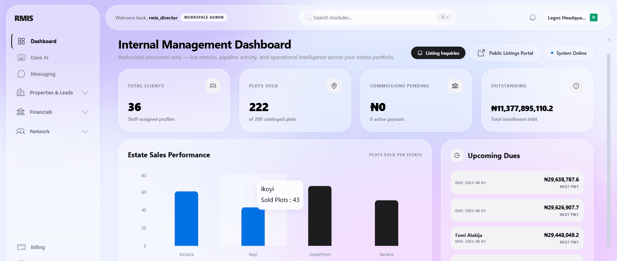Click the Billing card icon

pos(21,247)
